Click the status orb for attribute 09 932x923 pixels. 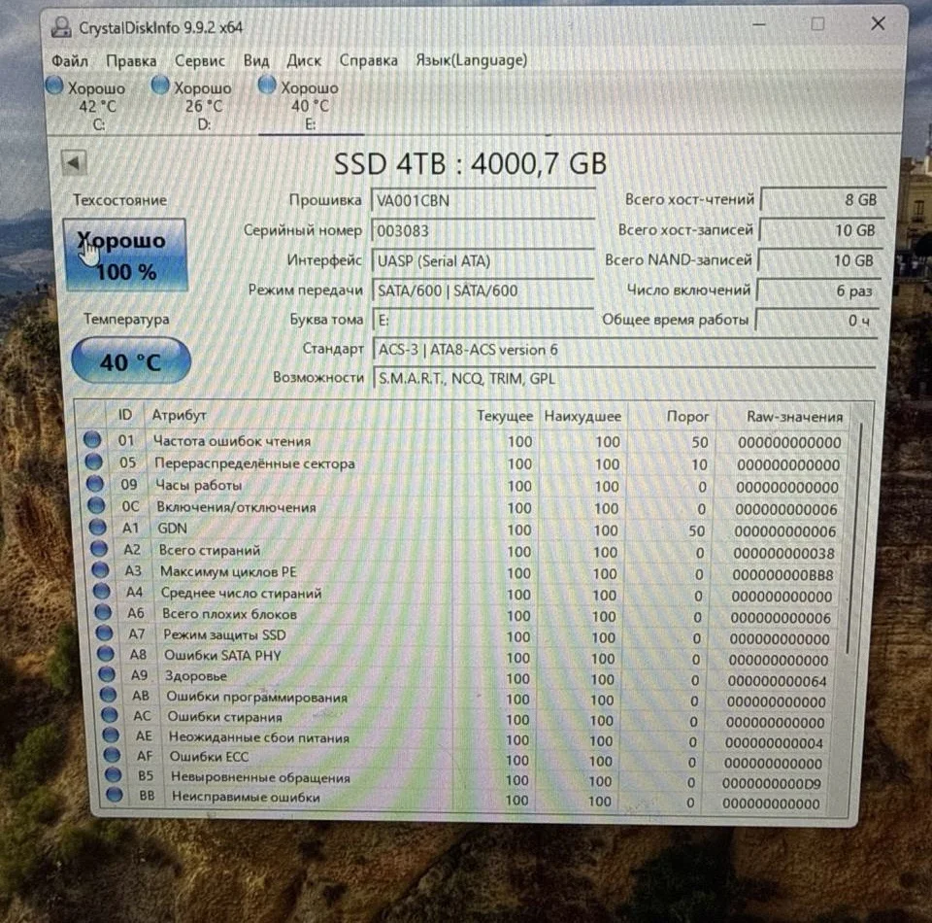(x=95, y=484)
